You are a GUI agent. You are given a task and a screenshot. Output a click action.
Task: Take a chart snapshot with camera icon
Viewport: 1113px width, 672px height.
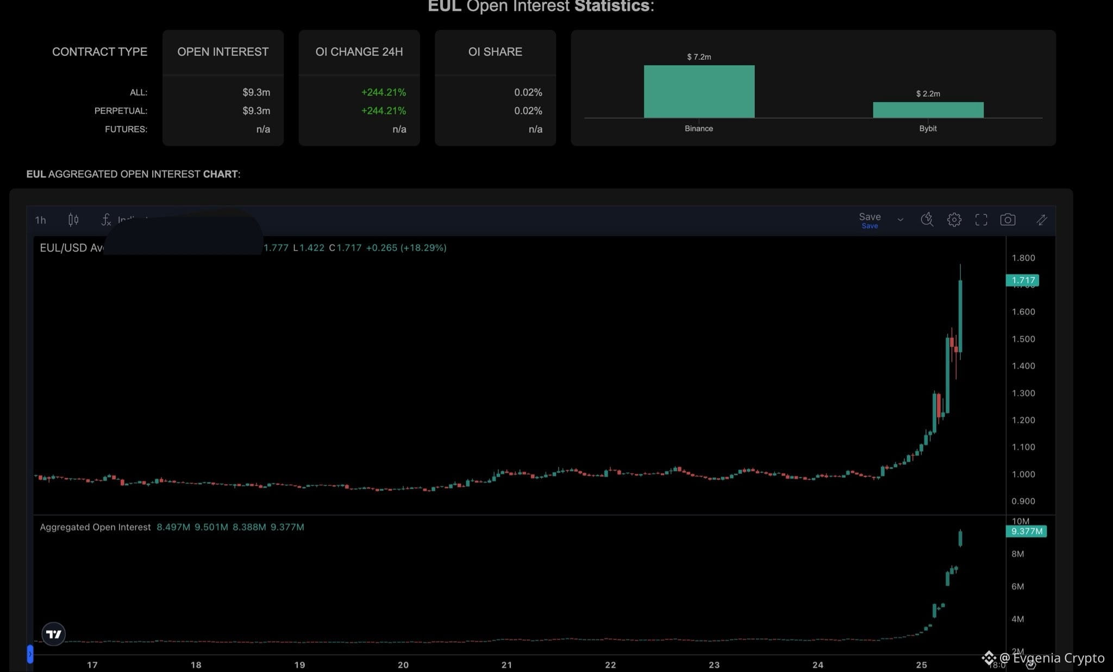pyautogui.click(x=1008, y=220)
